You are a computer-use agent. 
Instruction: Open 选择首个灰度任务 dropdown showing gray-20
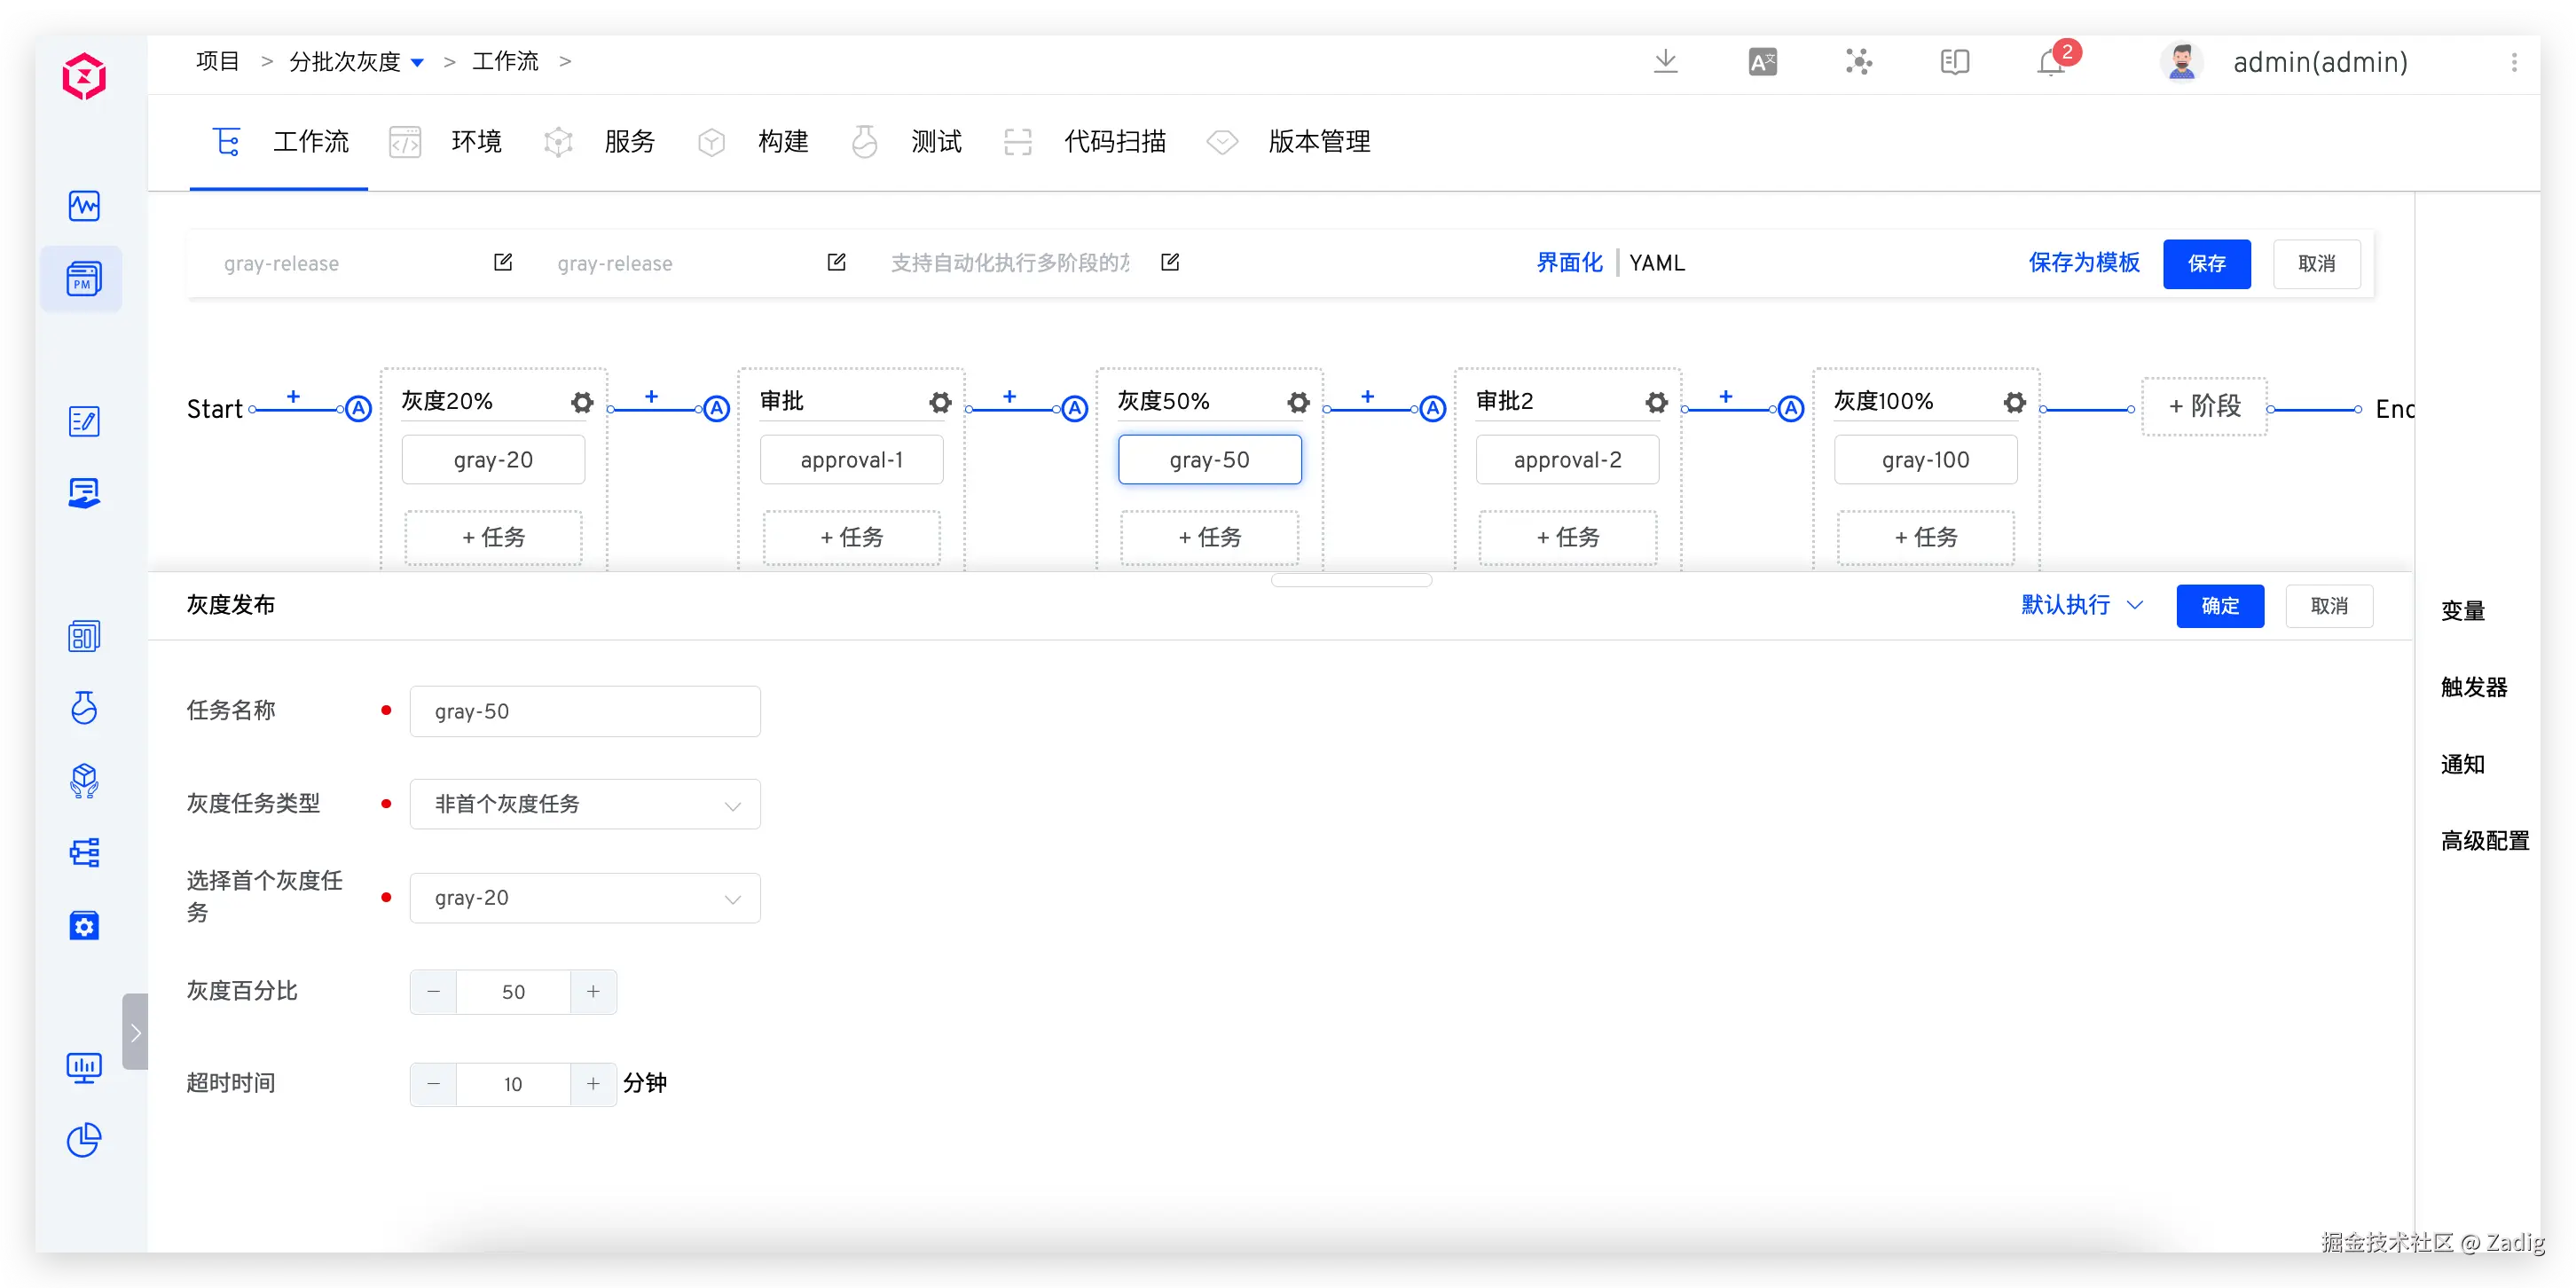585,898
